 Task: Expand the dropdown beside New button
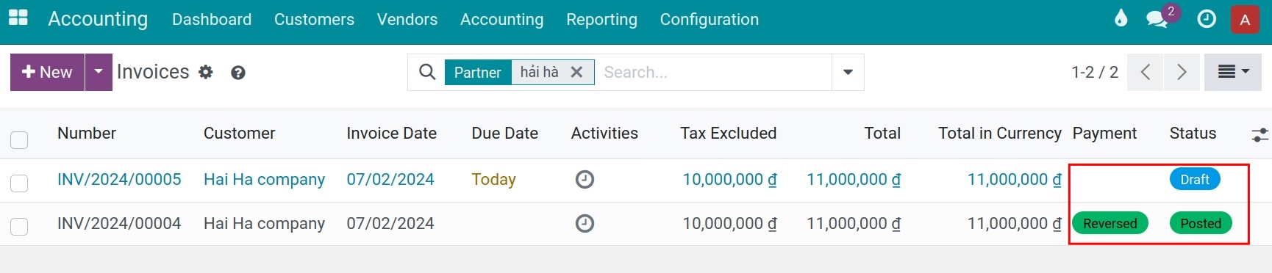pyautogui.click(x=99, y=72)
